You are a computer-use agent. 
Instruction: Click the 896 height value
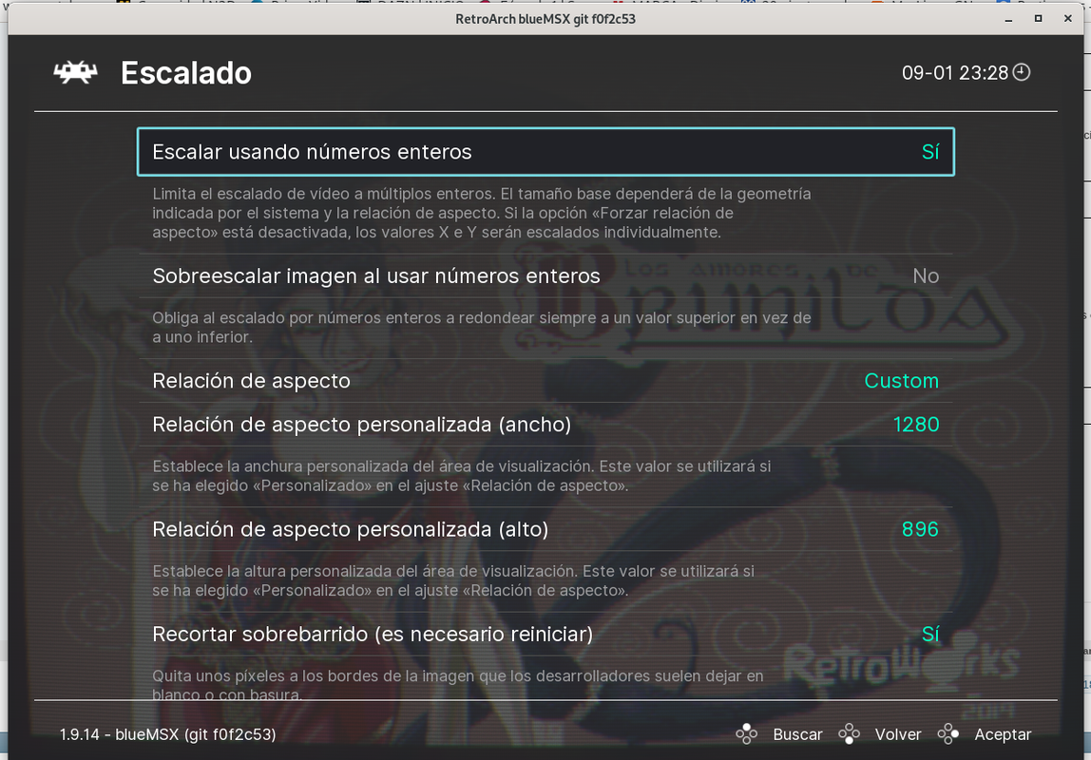920,529
